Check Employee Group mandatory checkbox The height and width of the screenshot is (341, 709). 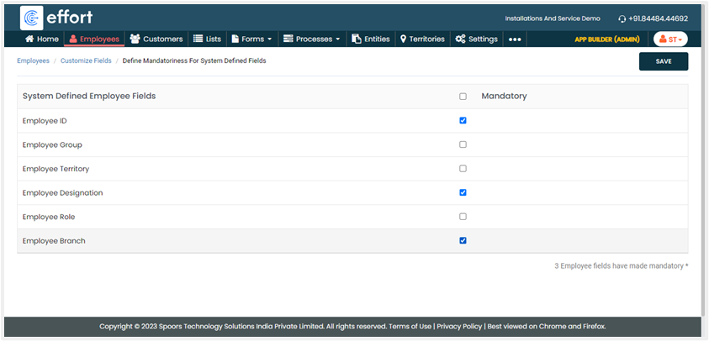pos(463,144)
